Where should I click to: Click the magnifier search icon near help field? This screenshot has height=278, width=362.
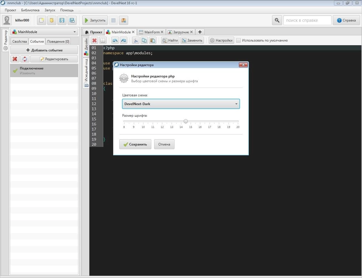click(x=277, y=20)
